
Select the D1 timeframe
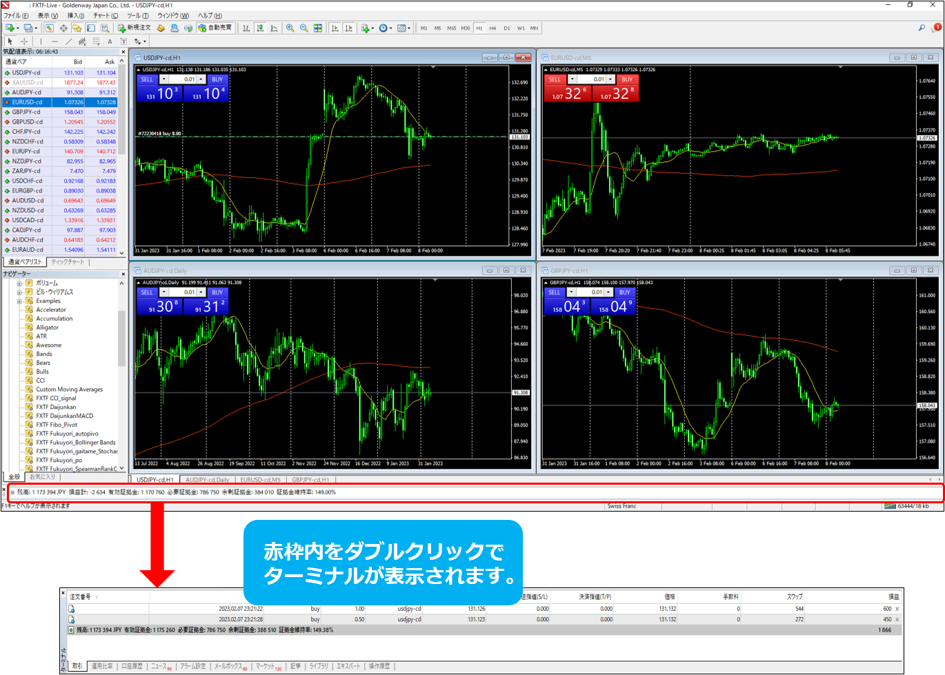click(x=506, y=28)
